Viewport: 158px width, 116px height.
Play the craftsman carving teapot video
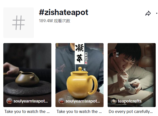click(x=132, y=75)
